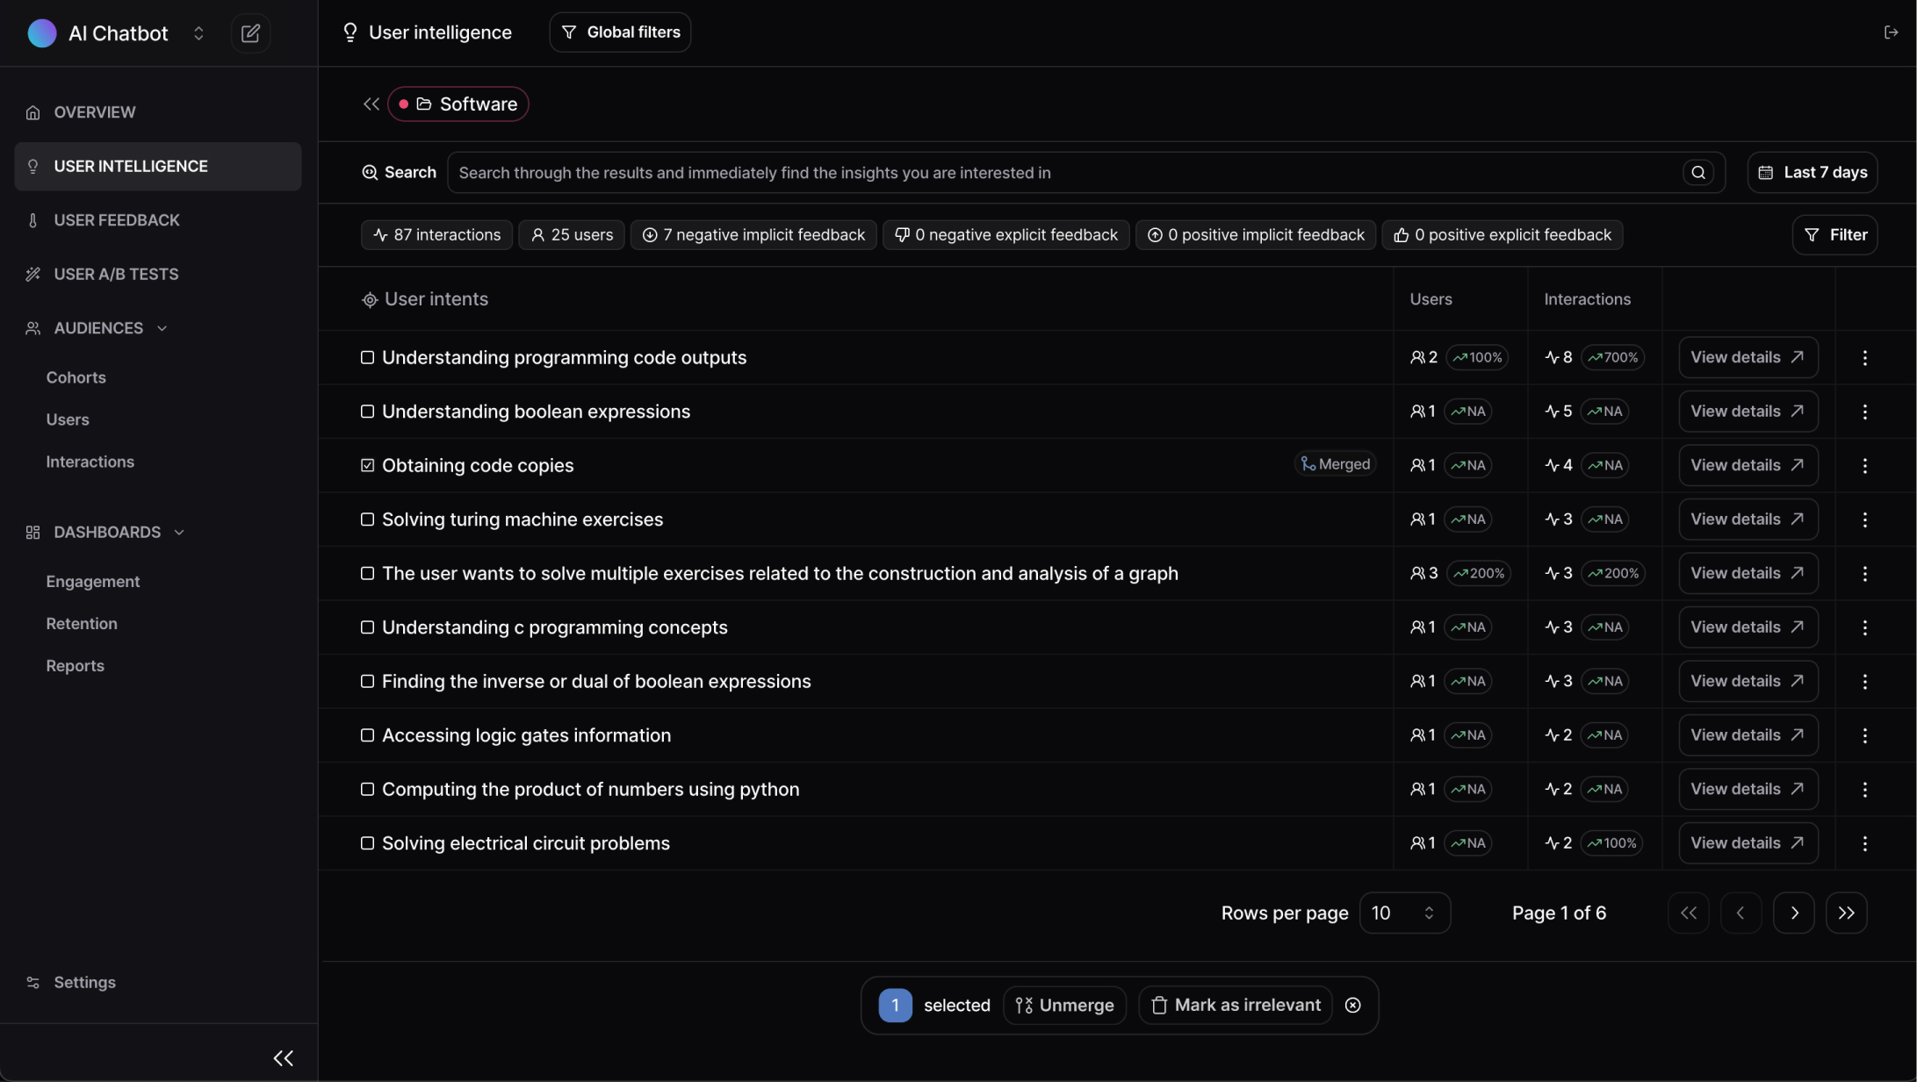1917x1082 pixels.
Task: Collapse the Audiences section
Action: (x=162, y=328)
